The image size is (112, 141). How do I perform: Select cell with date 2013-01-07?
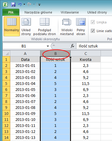click(x=25, y=101)
